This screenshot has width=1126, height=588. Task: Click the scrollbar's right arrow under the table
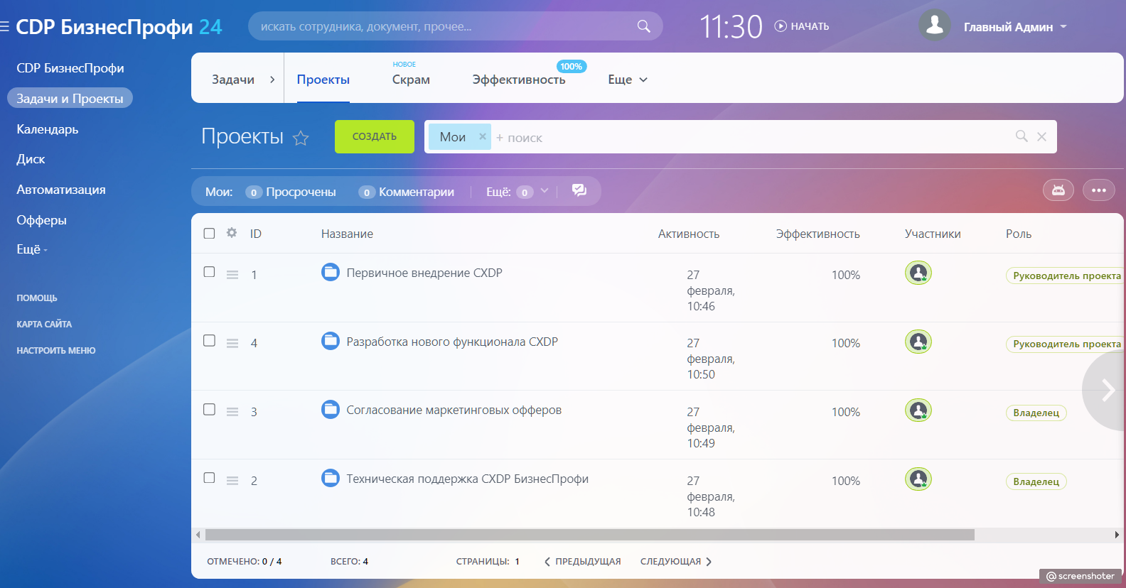(1117, 535)
